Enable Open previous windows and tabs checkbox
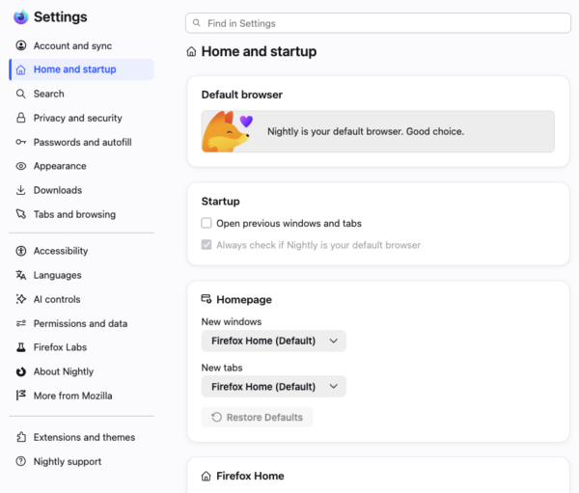Image resolution: width=579 pixels, height=493 pixels. point(207,223)
